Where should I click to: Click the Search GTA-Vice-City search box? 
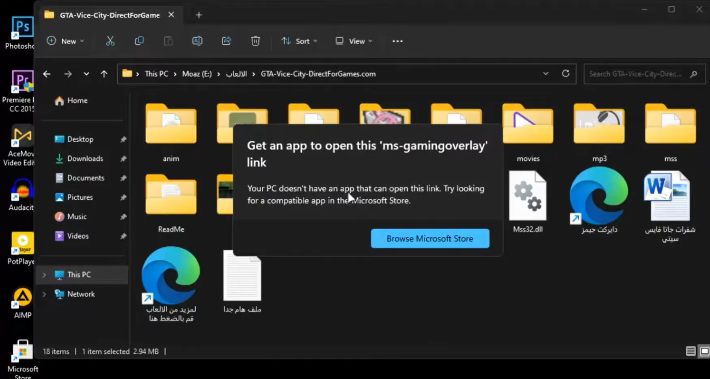645,74
